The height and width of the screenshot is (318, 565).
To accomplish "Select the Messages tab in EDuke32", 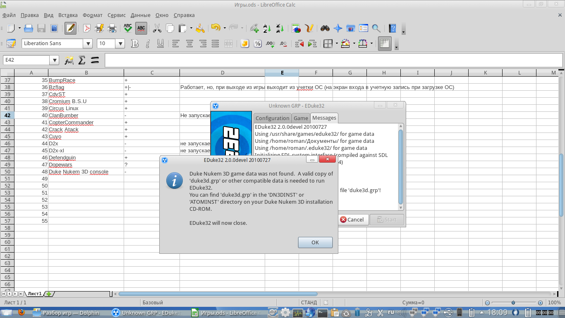I will click(x=324, y=118).
